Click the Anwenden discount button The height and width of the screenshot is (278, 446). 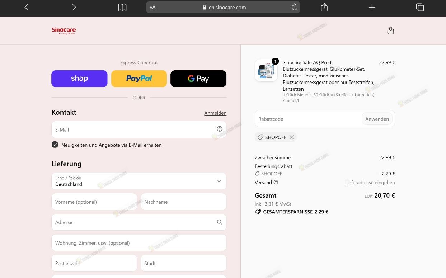point(377,119)
